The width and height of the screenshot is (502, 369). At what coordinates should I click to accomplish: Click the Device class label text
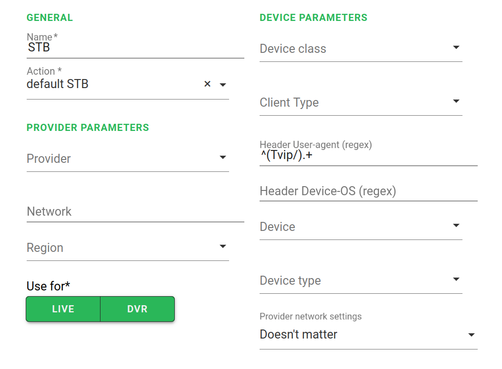click(293, 49)
